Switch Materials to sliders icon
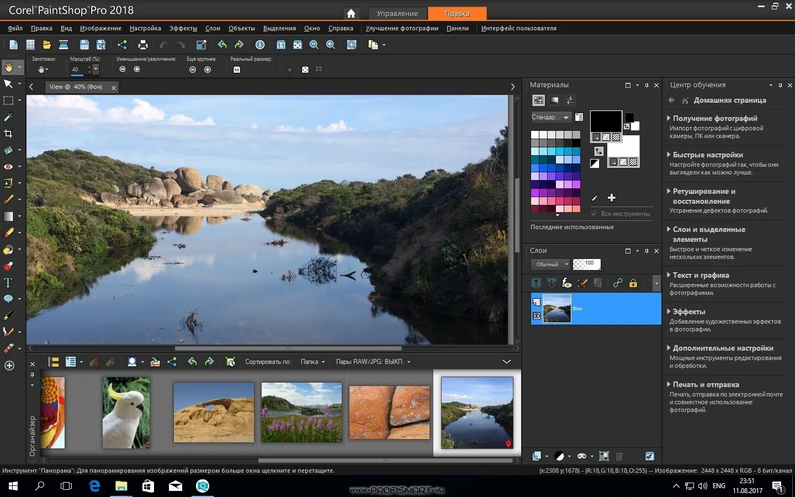This screenshot has width=795, height=497. (570, 100)
